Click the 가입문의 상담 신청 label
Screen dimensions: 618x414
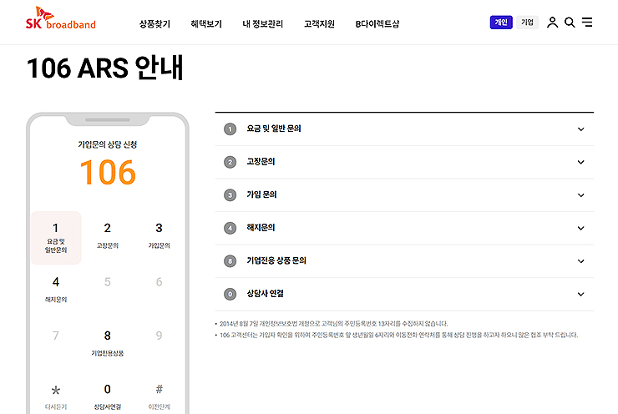[107, 144]
